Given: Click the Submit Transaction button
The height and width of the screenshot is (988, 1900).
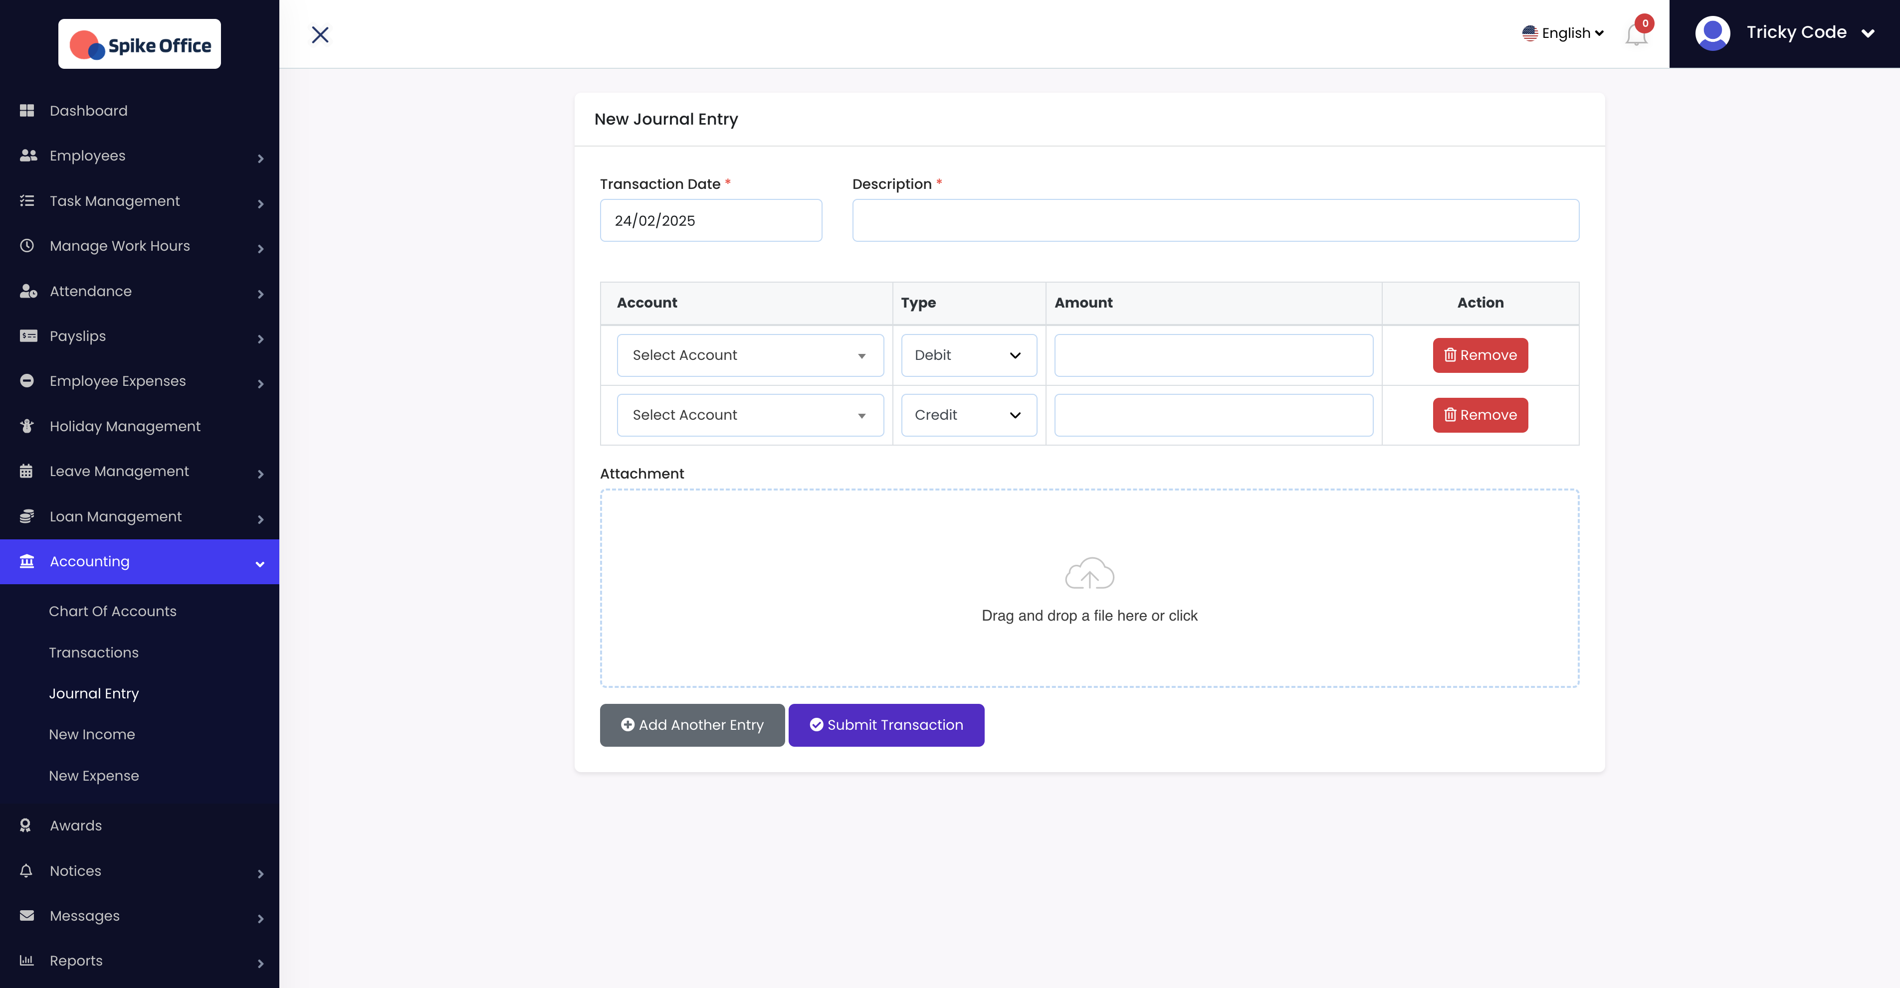Looking at the screenshot, I should point(886,725).
